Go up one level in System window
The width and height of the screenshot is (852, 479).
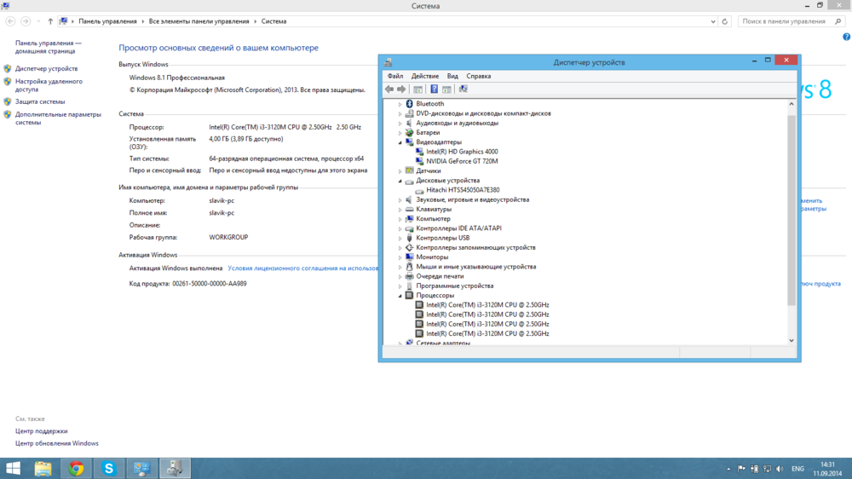pos(50,22)
